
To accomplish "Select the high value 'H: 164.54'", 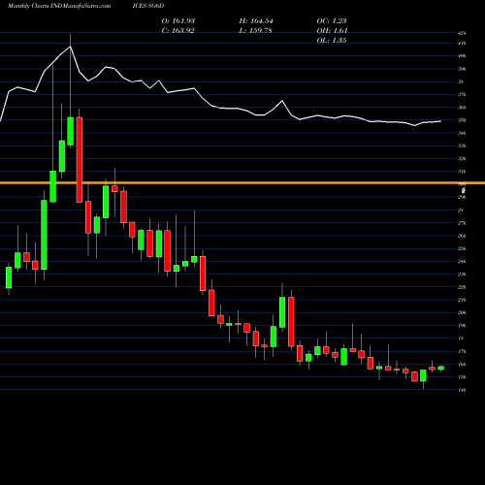I will [x=256, y=21].
